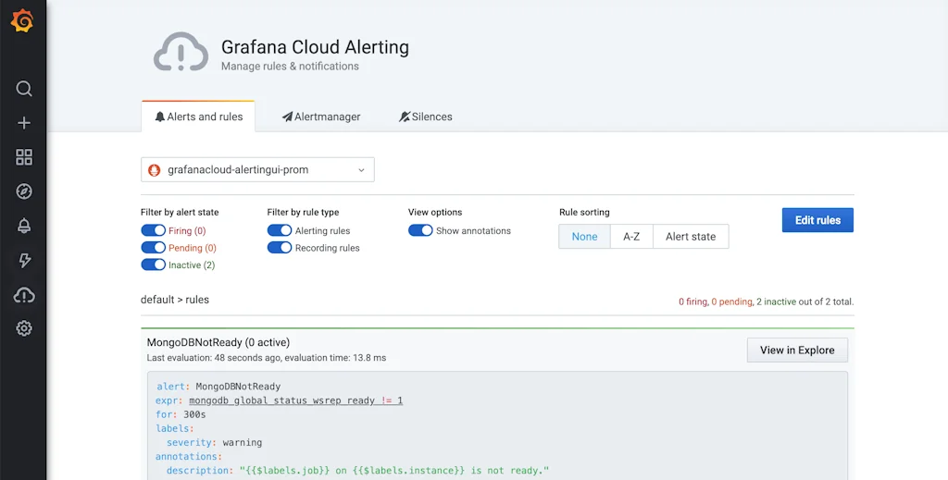The width and height of the screenshot is (948, 480).
Task: Select None rule sorting
Action: click(x=585, y=236)
